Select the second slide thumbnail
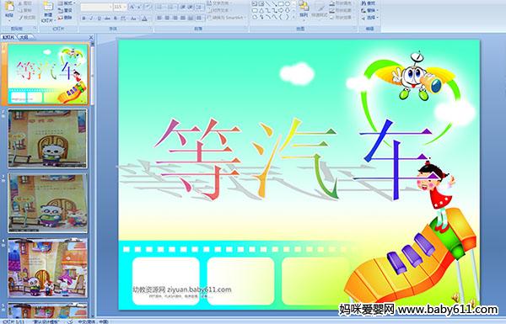506x324 pixels. pyautogui.click(x=47, y=139)
